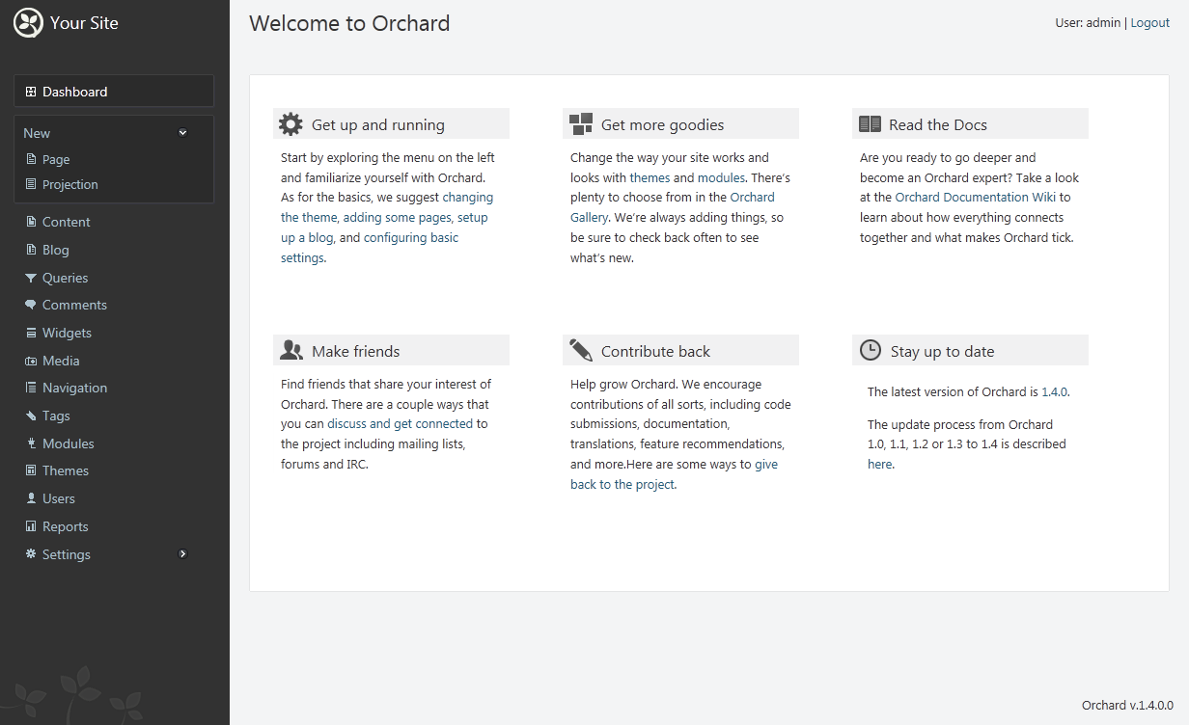Screen dimensions: 1189x725
Task: Open the Media menu item
Action: tap(61, 361)
